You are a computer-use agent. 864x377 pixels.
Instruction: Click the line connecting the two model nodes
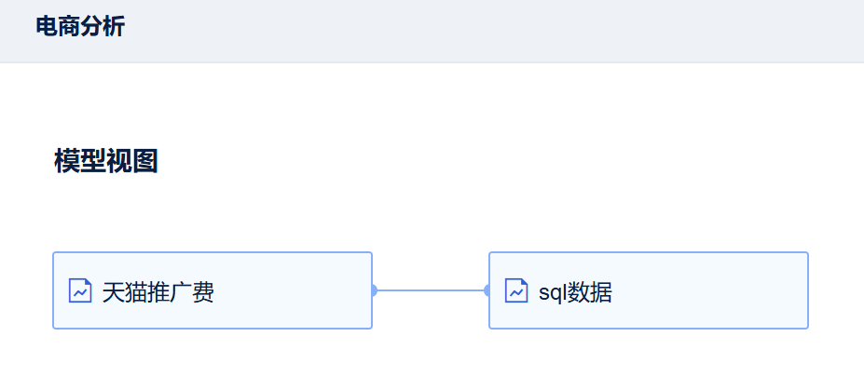pos(431,290)
